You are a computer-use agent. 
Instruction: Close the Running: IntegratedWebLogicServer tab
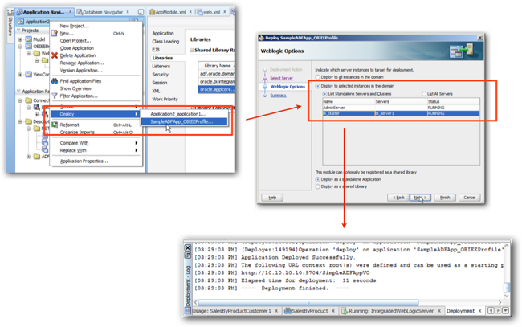click(x=439, y=311)
